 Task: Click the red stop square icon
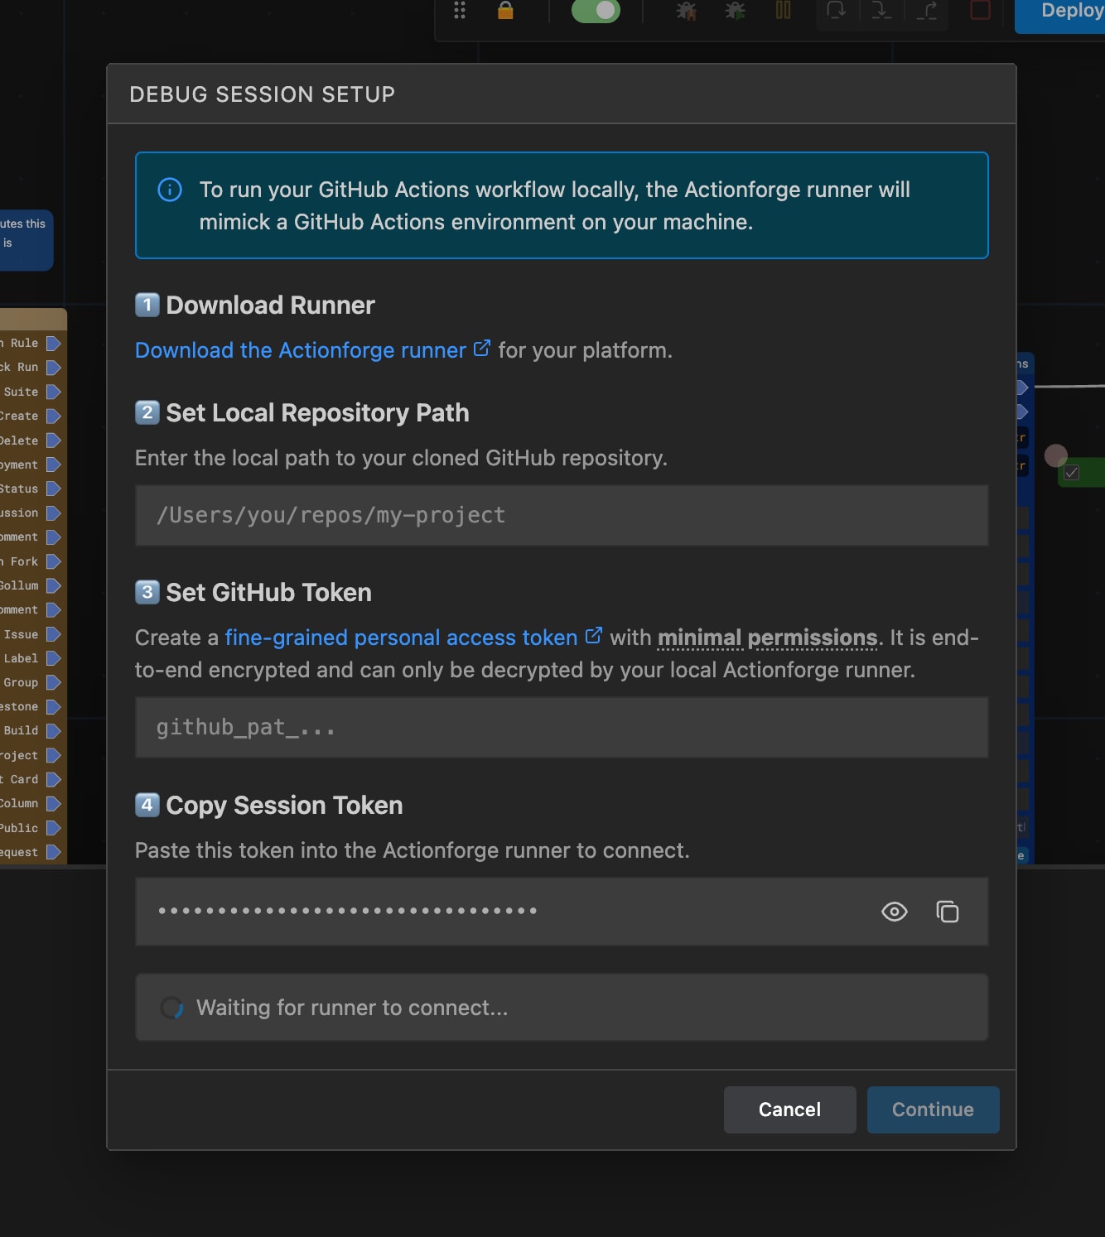click(x=980, y=11)
